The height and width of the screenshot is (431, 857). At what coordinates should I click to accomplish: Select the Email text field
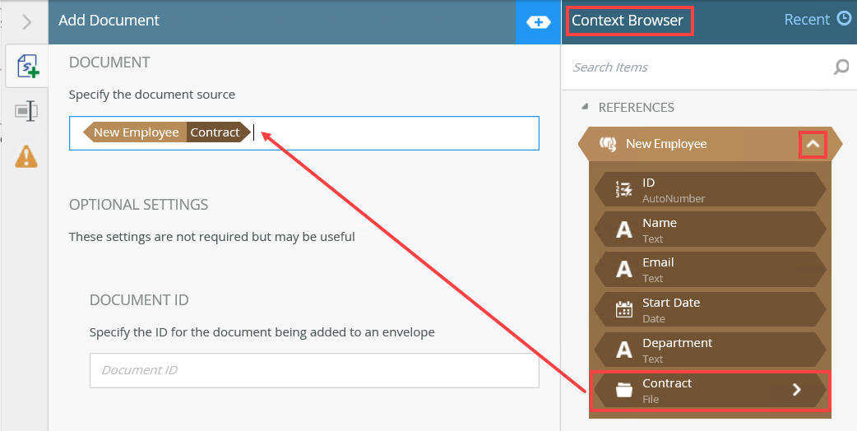click(x=710, y=269)
